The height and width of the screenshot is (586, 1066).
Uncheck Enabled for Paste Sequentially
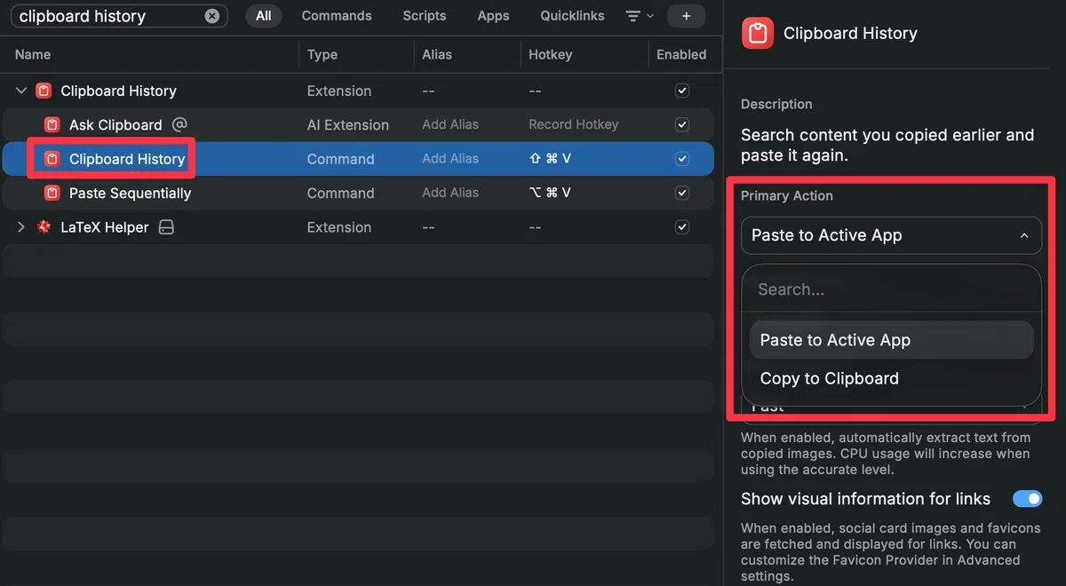coord(682,193)
